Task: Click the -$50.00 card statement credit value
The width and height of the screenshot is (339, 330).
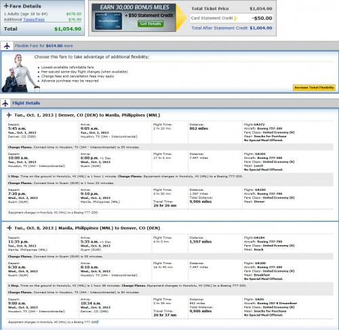Action: (262, 18)
